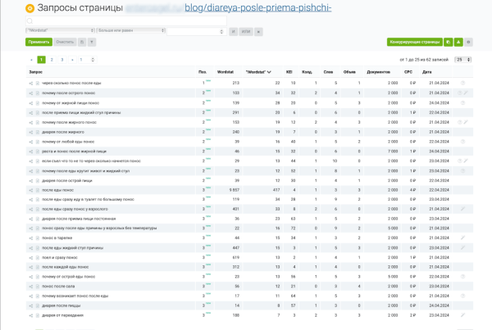Toggle the И logical operator button
Image resolution: width=492 pixels, height=330 pixels.
[x=233, y=31]
